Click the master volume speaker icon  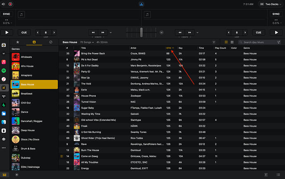3,4
